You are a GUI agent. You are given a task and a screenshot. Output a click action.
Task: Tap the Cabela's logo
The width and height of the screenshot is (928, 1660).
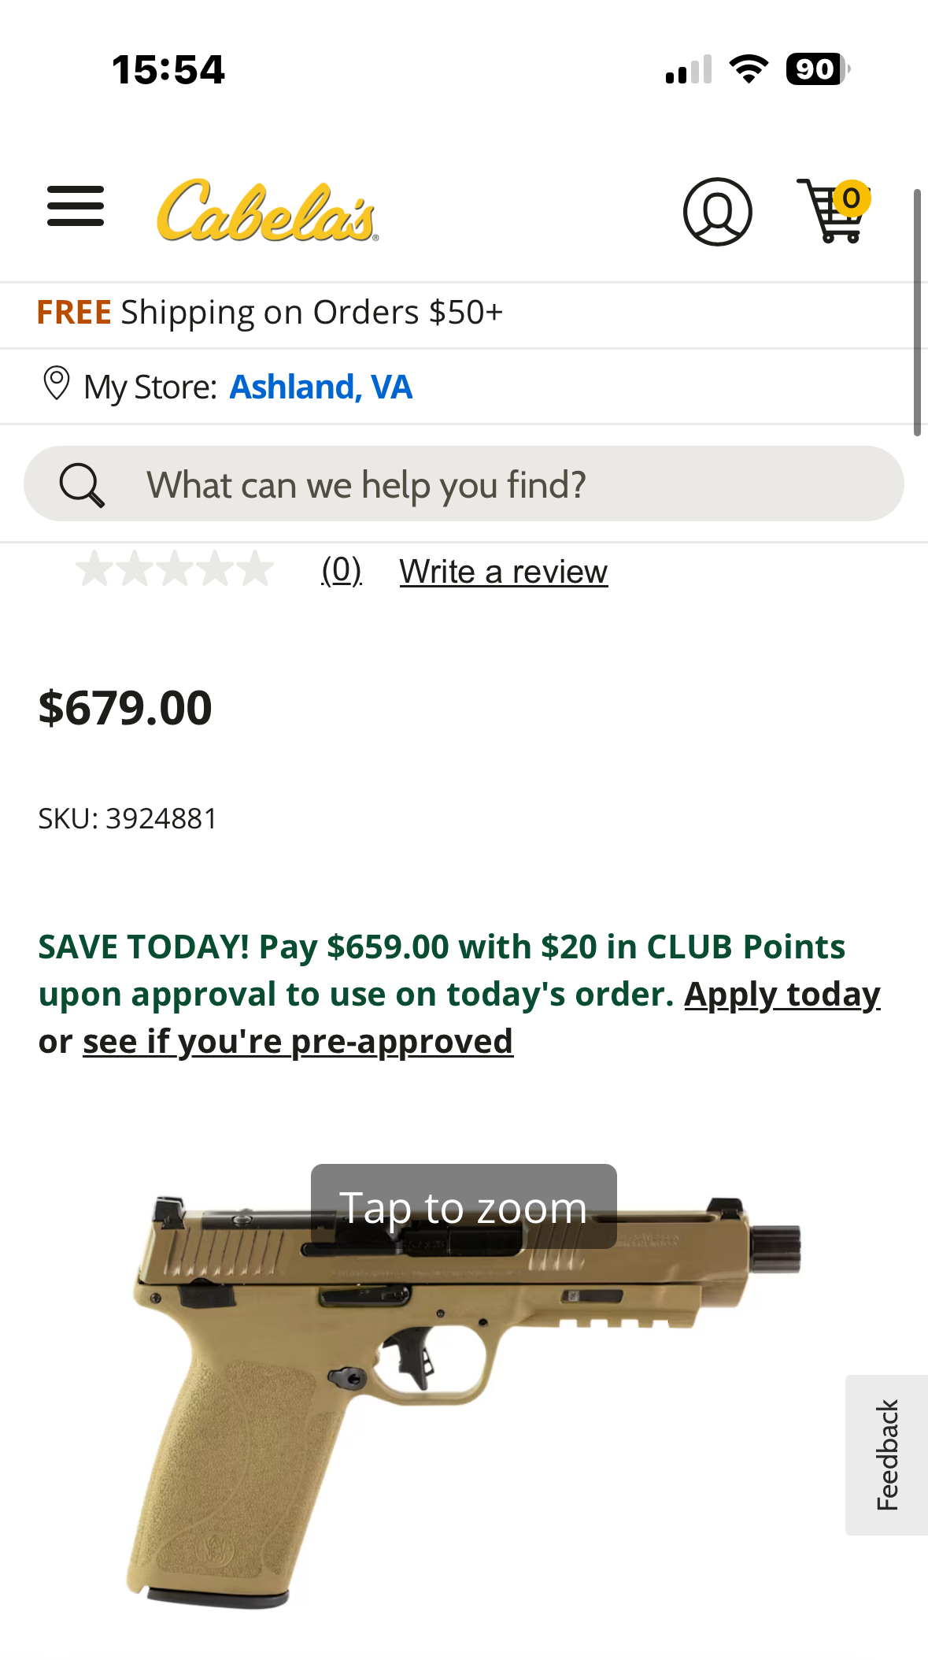(267, 210)
